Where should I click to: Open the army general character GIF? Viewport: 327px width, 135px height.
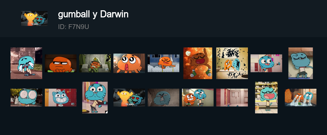click(95, 63)
